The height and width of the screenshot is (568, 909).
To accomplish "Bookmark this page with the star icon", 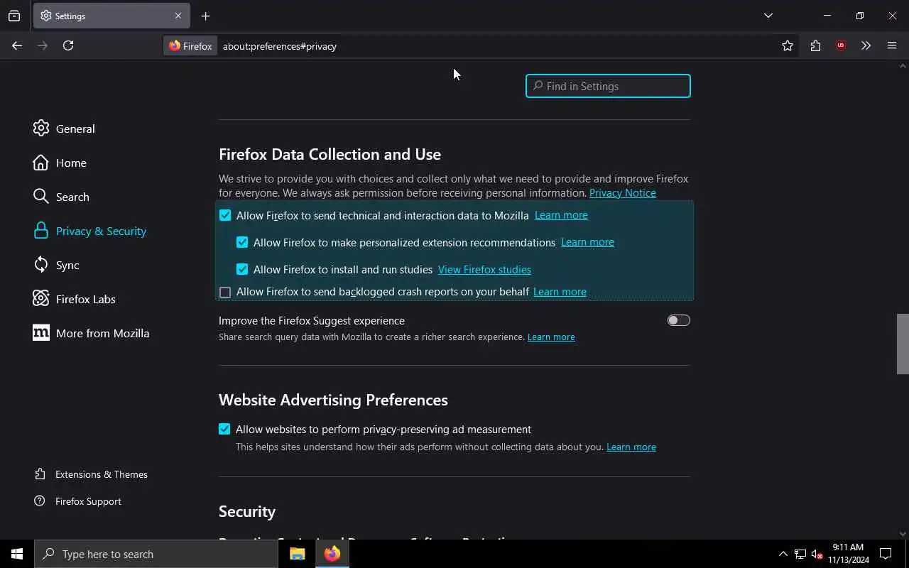I will pyautogui.click(x=788, y=45).
